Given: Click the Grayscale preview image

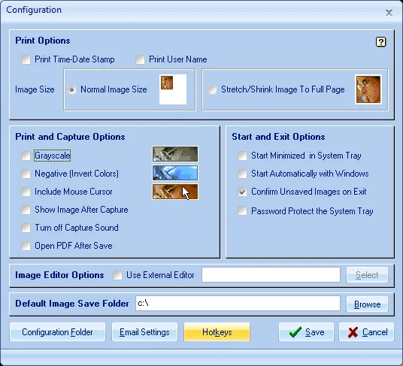Looking at the screenshot, I should coord(175,154).
